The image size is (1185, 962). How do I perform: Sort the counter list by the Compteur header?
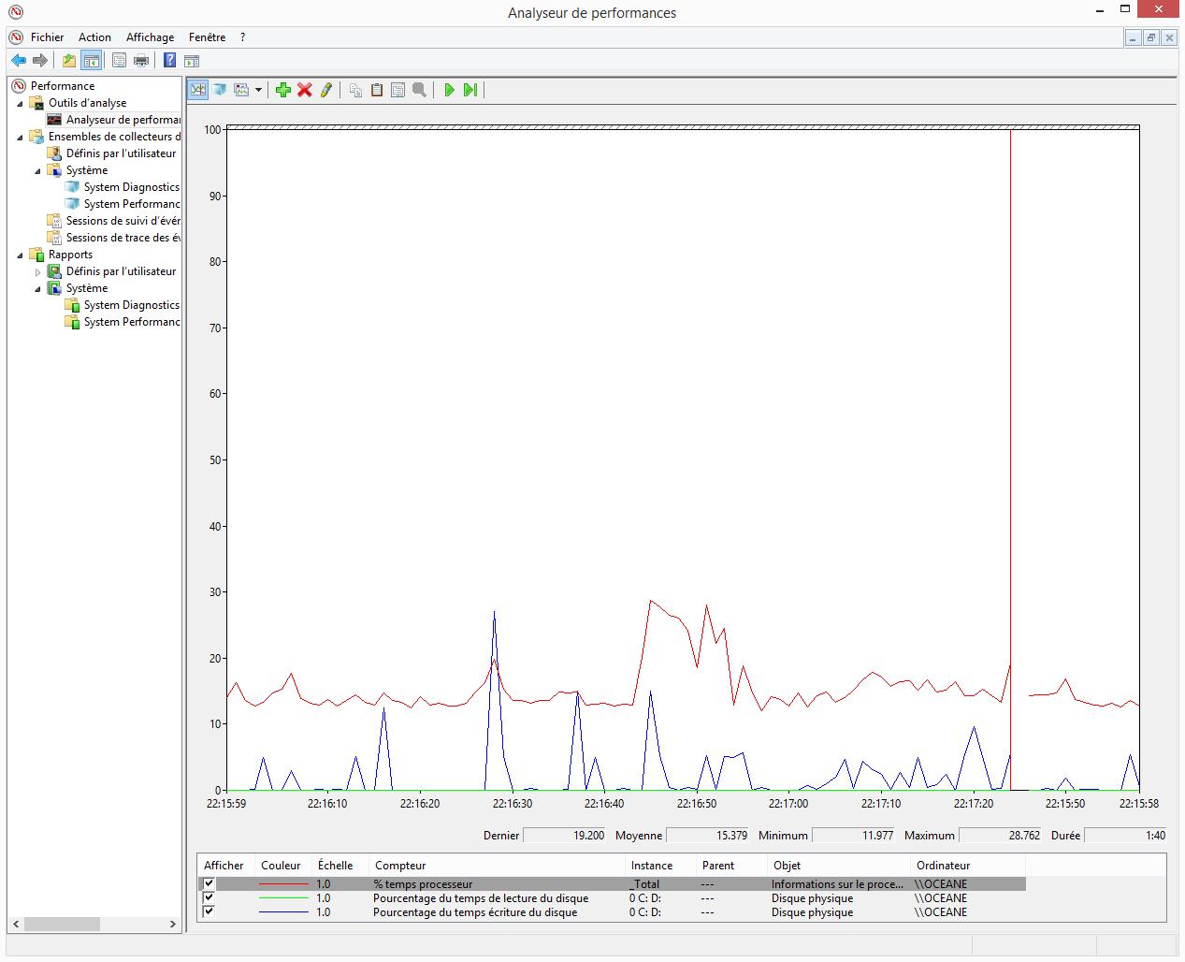[x=400, y=866]
